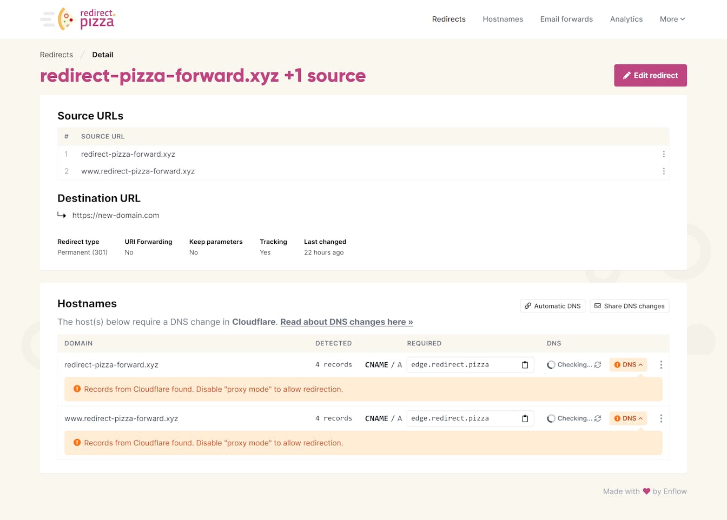The image size is (727, 520).
Task: Copy edge.redirect.pizza for redirect-pizza-forward.xyz row
Action: 525,365
